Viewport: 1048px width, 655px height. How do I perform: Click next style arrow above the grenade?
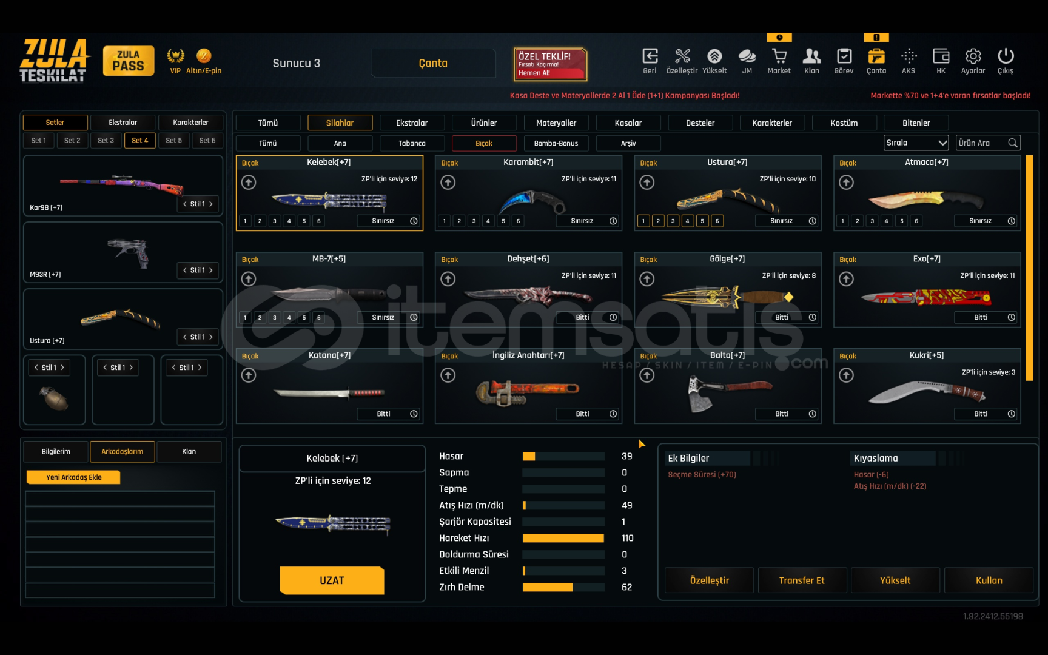tap(62, 368)
